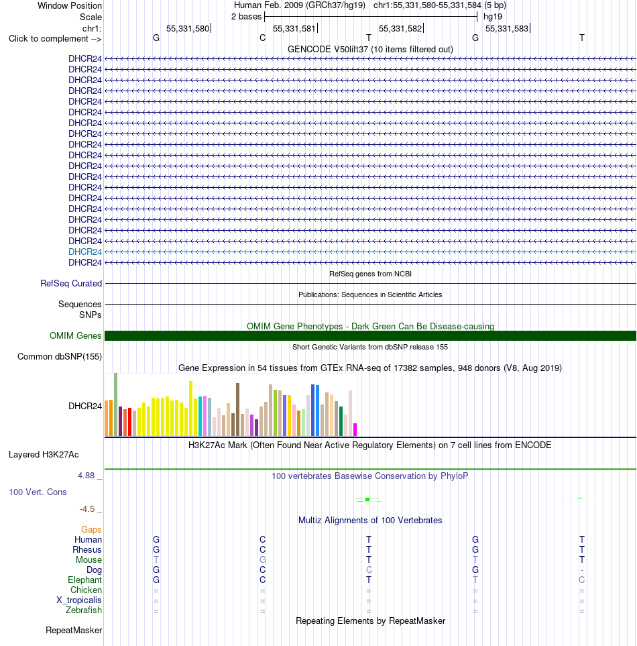This screenshot has height=646, width=637.
Task: Click the 'Sequences' track label
Action: (80, 304)
